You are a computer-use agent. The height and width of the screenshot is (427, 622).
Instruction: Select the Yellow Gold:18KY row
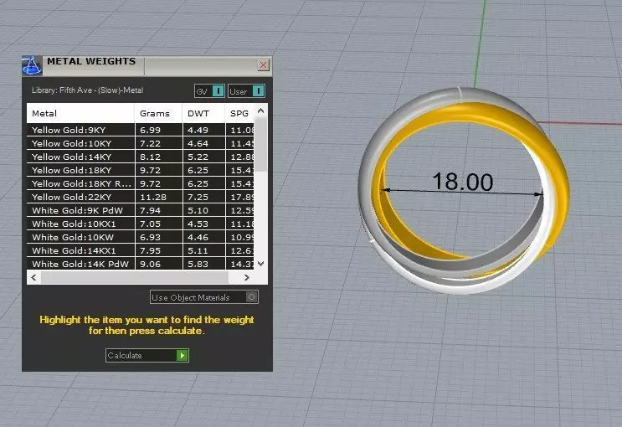[x=141, y=170]
